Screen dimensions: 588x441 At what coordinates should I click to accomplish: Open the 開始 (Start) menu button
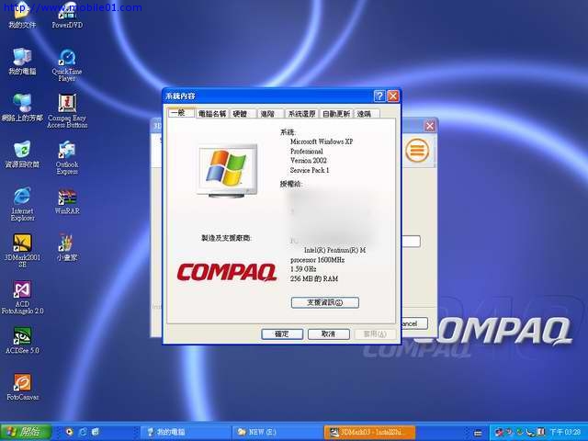click(26, 432)
